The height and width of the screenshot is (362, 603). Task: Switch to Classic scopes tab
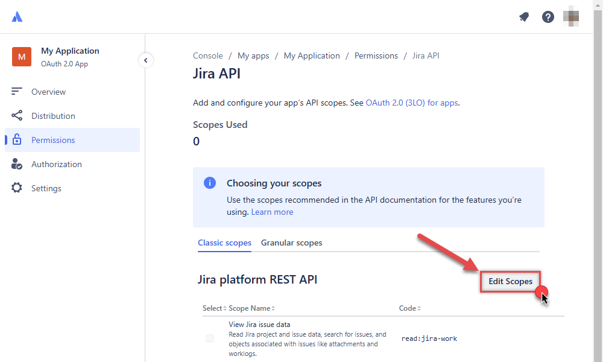[x=224, y=243]
